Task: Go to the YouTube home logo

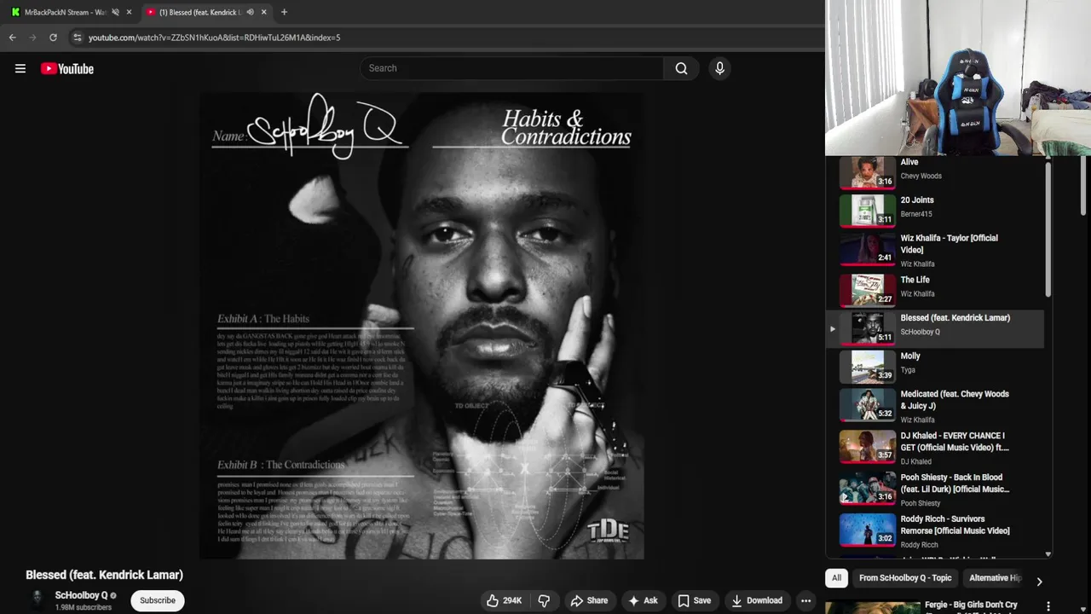Action: tap(67, 69)
